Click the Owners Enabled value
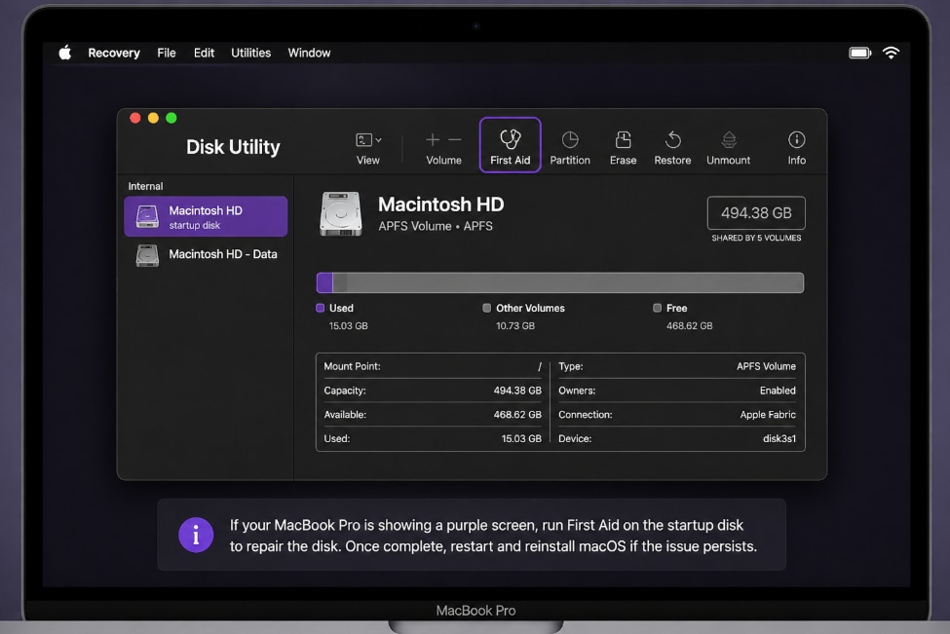The height and width of the screenshot is (634, 950). (x=778, y=390)
